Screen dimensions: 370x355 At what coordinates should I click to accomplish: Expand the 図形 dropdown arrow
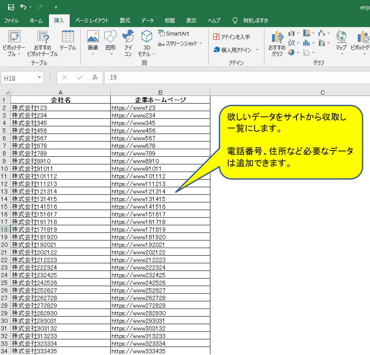(x=112, y=54)
